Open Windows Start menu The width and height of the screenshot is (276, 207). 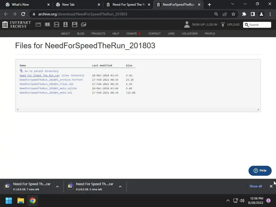click(x=9, y=201)
